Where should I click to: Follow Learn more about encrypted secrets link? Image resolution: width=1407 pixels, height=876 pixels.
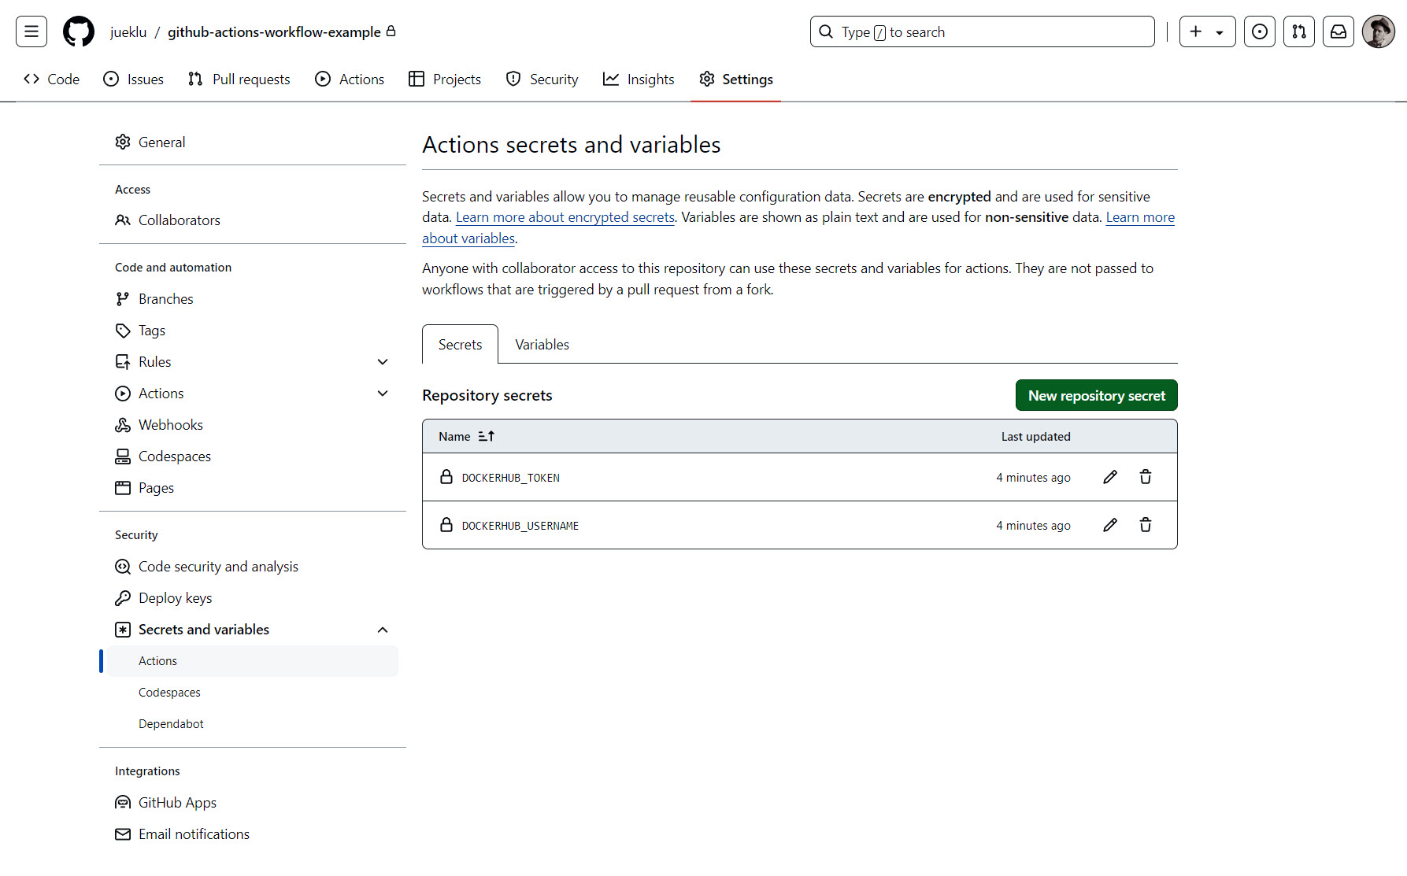pos(565,217)
